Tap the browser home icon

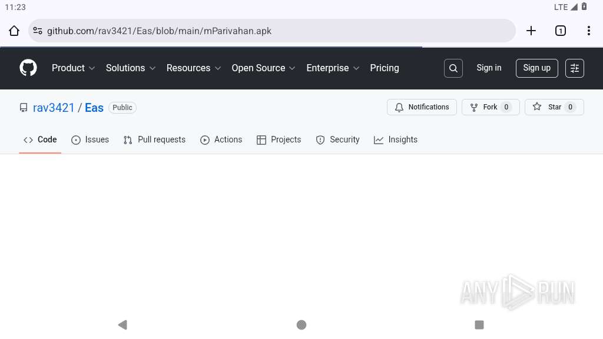14,31
